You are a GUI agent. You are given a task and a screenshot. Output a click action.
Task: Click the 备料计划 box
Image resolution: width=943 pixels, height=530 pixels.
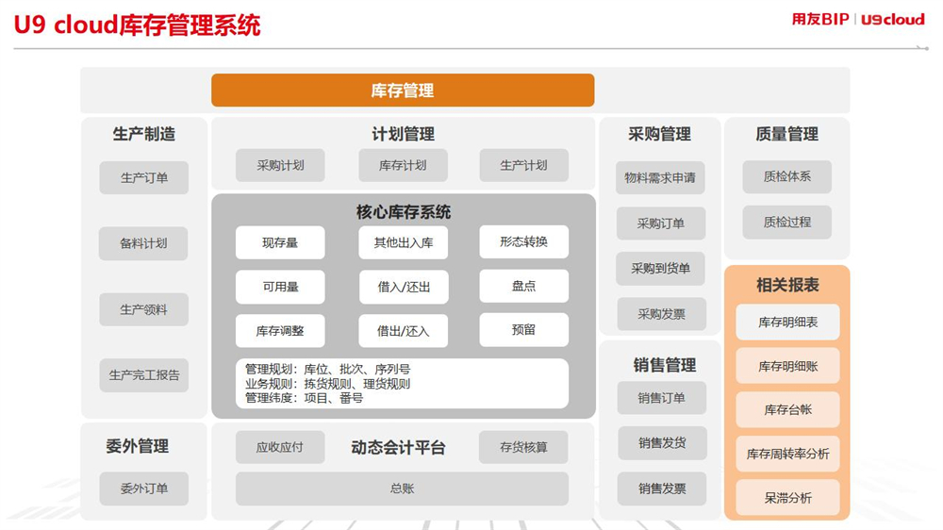tap(143, 243)
